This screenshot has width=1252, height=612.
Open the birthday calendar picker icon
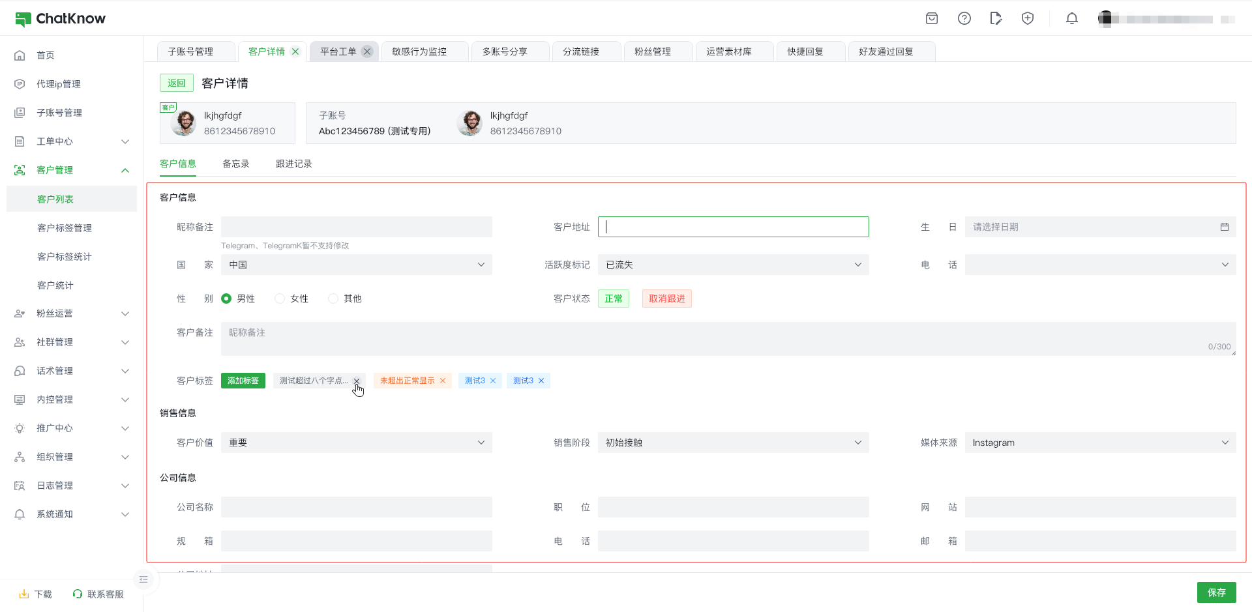(1224, 227)
